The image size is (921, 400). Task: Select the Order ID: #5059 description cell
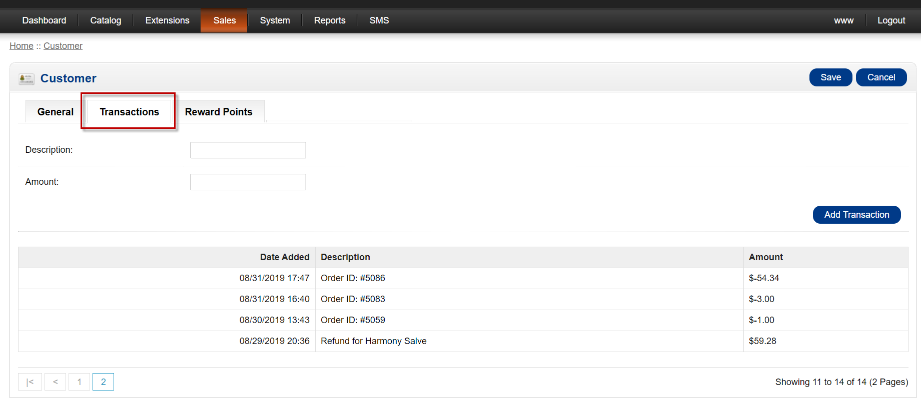point(529,320)
